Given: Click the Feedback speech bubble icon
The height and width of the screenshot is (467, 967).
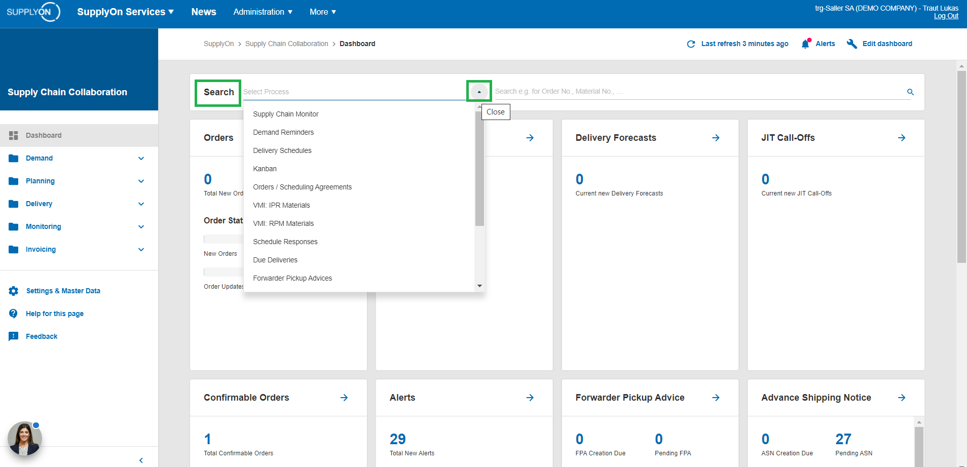Looking at the screenshot, I should (14, 336).
